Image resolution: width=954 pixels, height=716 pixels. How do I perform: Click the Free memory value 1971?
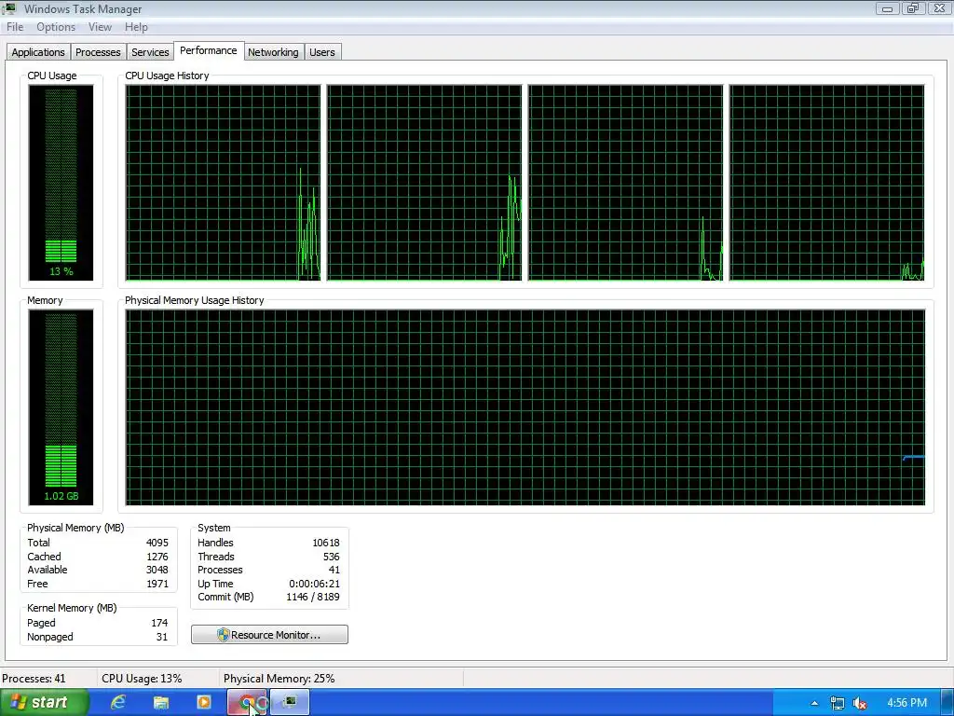point(157,584)
